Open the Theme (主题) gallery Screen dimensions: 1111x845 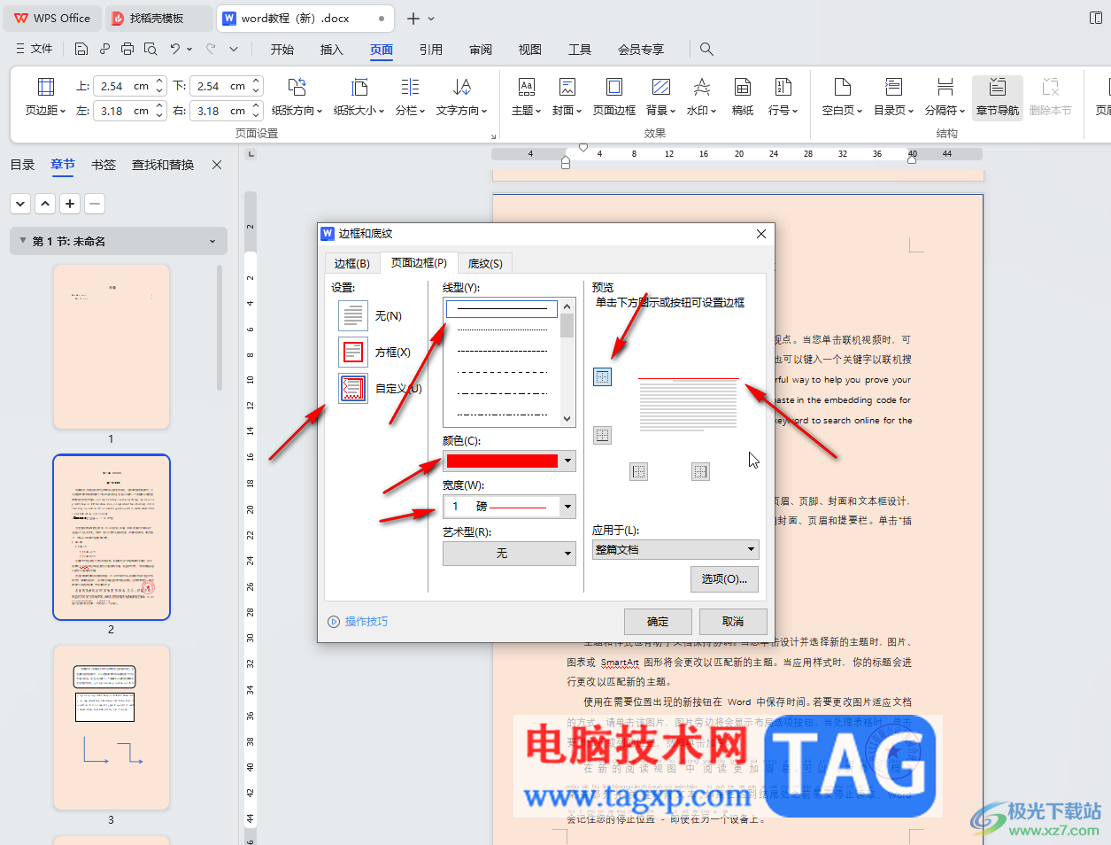[x=526, y=97]
